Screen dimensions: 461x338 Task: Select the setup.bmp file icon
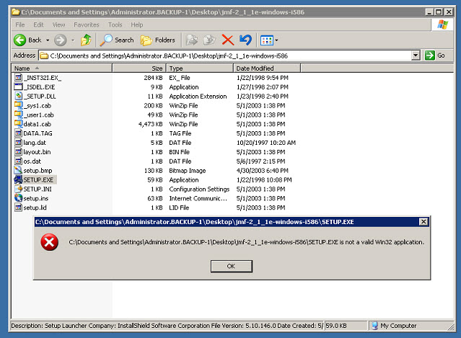[18, 170]
